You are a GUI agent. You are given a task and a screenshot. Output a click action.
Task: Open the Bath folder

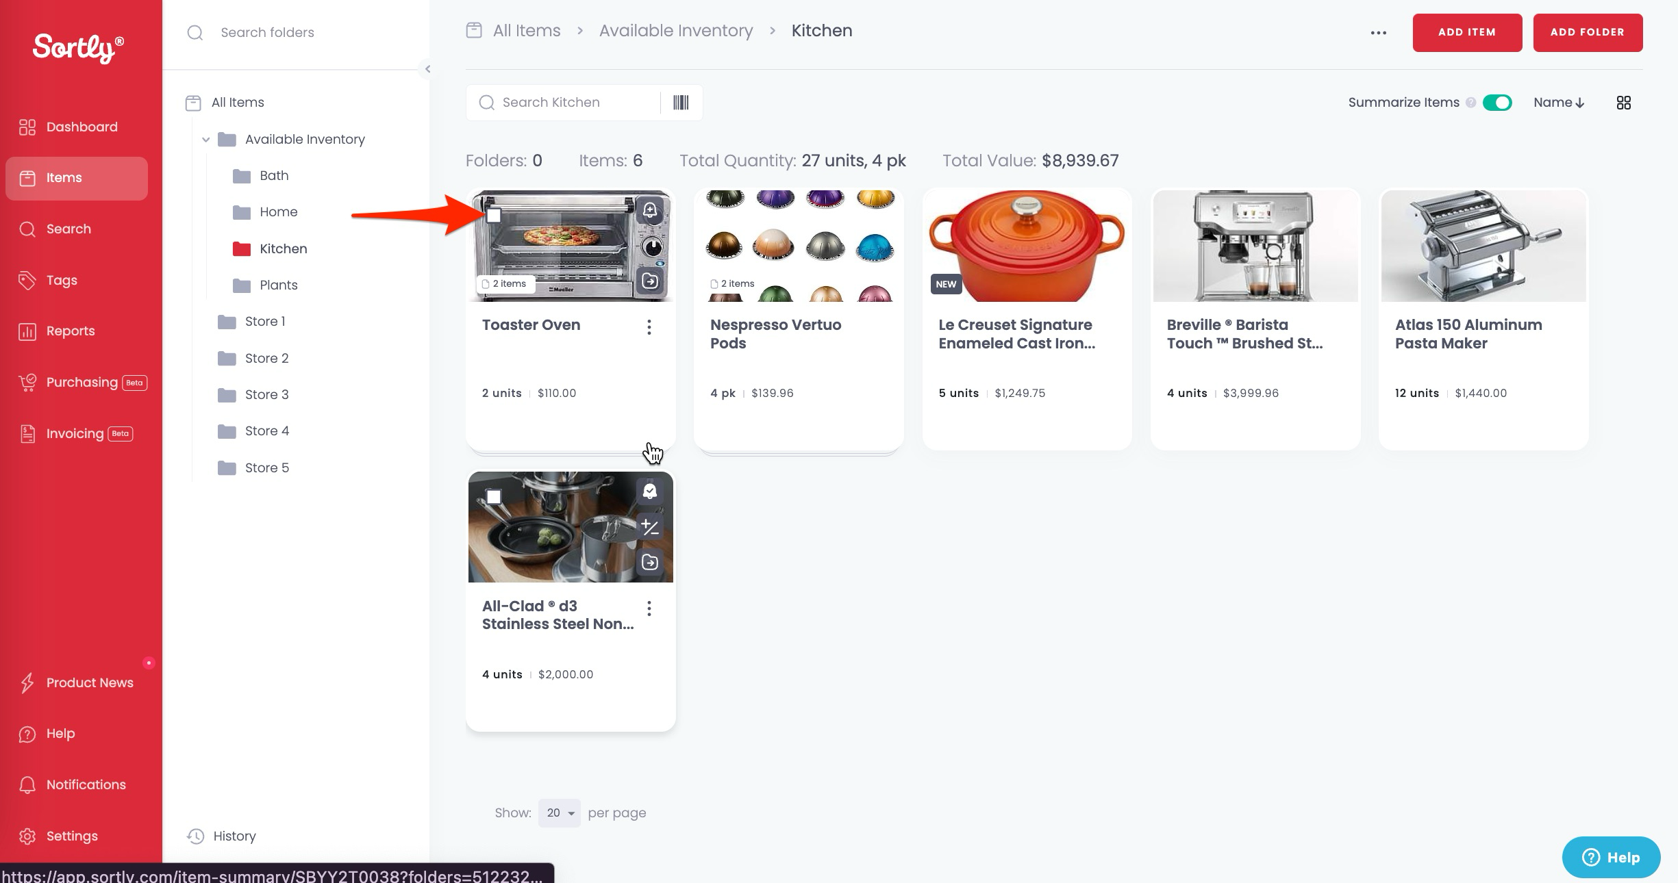click(x=274, y=176)
